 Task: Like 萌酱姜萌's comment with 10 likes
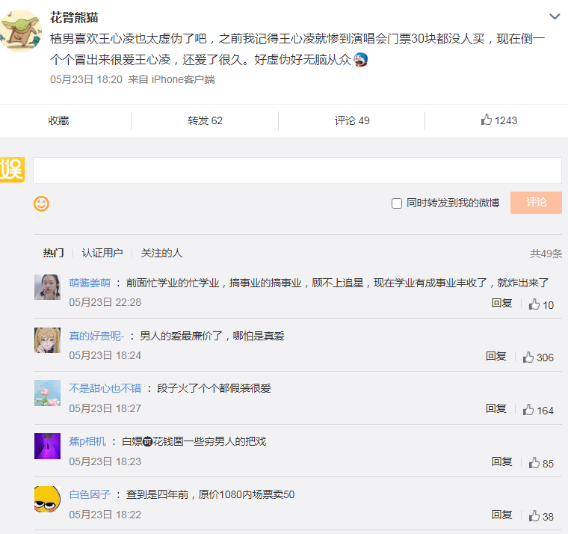541,304
